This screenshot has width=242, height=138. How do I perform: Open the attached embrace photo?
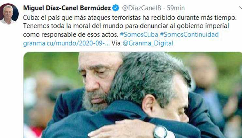coord(133,95)
